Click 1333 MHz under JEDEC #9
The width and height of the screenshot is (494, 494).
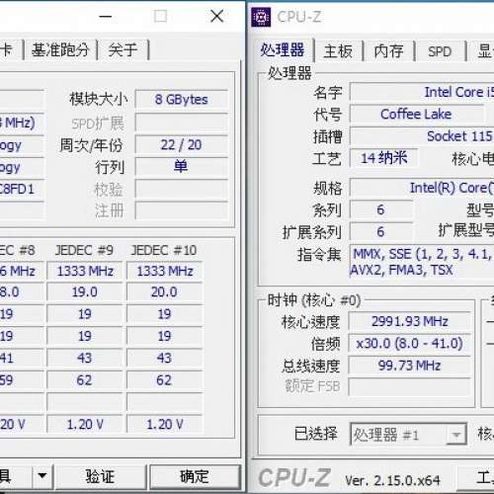click(x=85, y=271)
